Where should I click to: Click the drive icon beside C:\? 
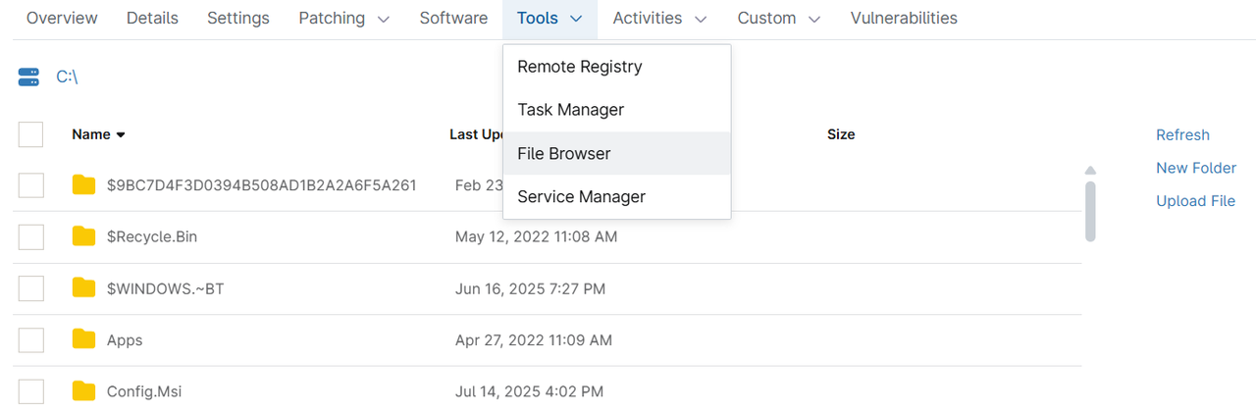[x=28, y=77]
